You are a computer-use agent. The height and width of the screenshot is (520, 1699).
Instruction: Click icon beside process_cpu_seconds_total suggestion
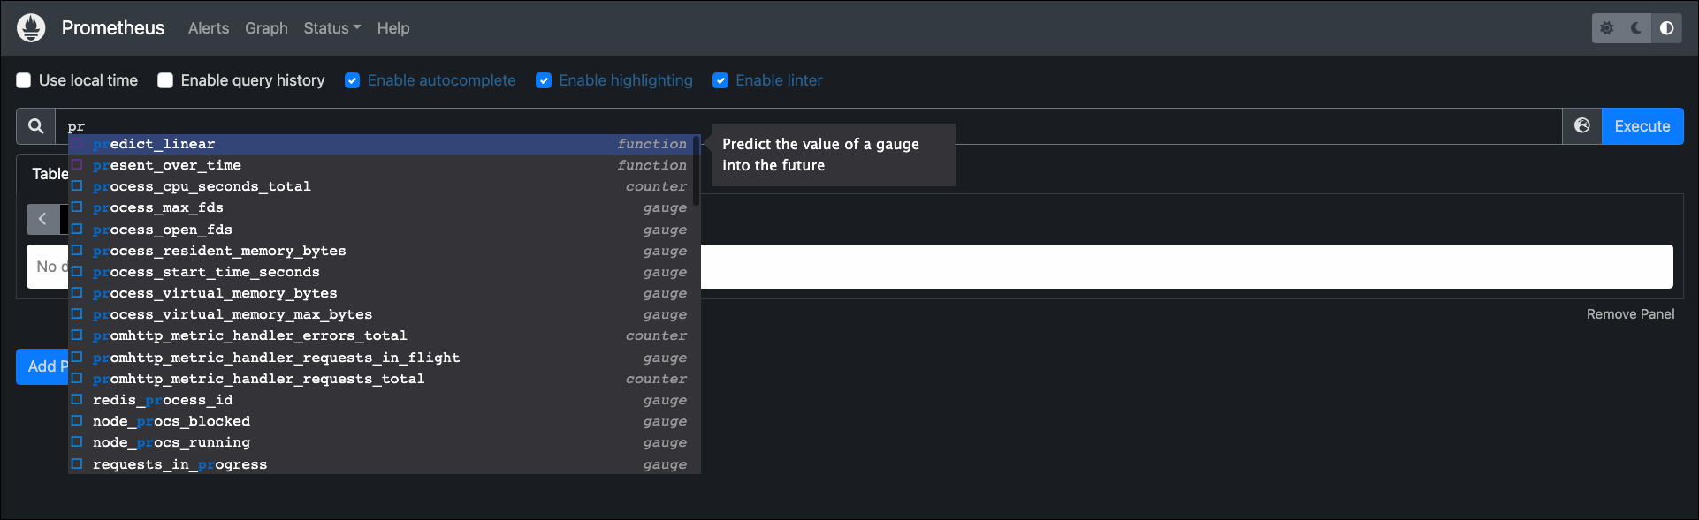click(77, 186)
